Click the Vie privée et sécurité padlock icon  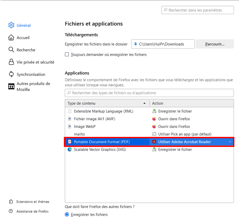click(11, 62)
